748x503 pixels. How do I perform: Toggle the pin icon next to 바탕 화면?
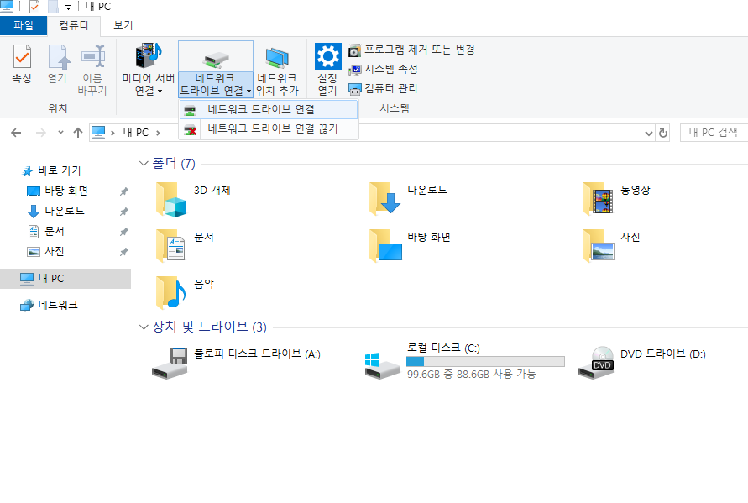pyautogui.click(x=124, y=191)
